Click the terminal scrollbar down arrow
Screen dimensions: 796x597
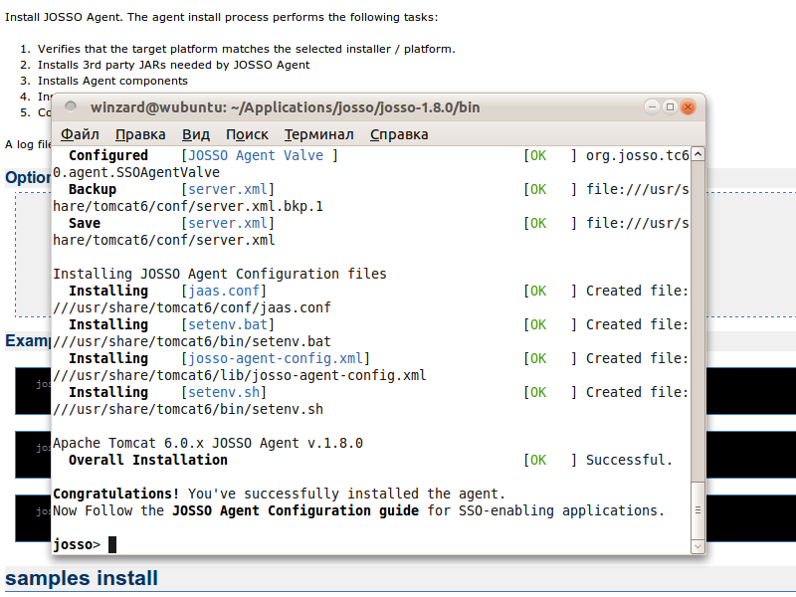[x=698, y=546]
